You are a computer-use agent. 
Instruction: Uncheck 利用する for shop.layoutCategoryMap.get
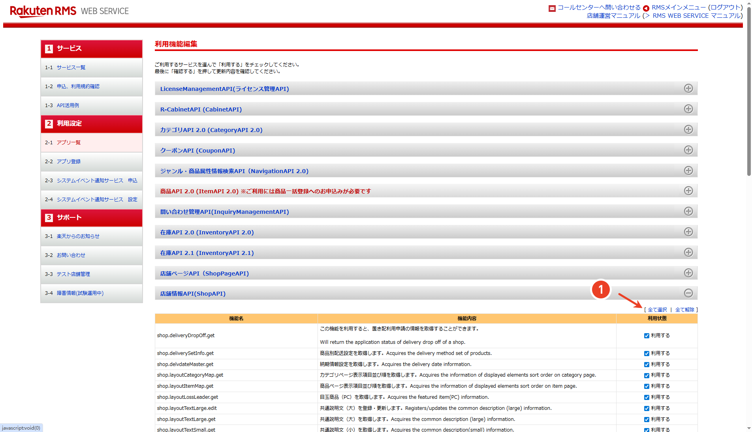pyautogui.click(x=647, y=375)
